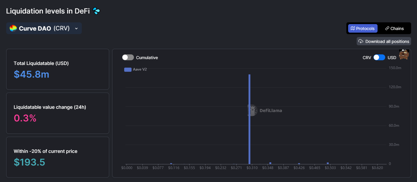Click the llama avatar icon at chart corner
The height and width of the screenshot is (182, 417).
pyautogui.click(x=404, y=54)
